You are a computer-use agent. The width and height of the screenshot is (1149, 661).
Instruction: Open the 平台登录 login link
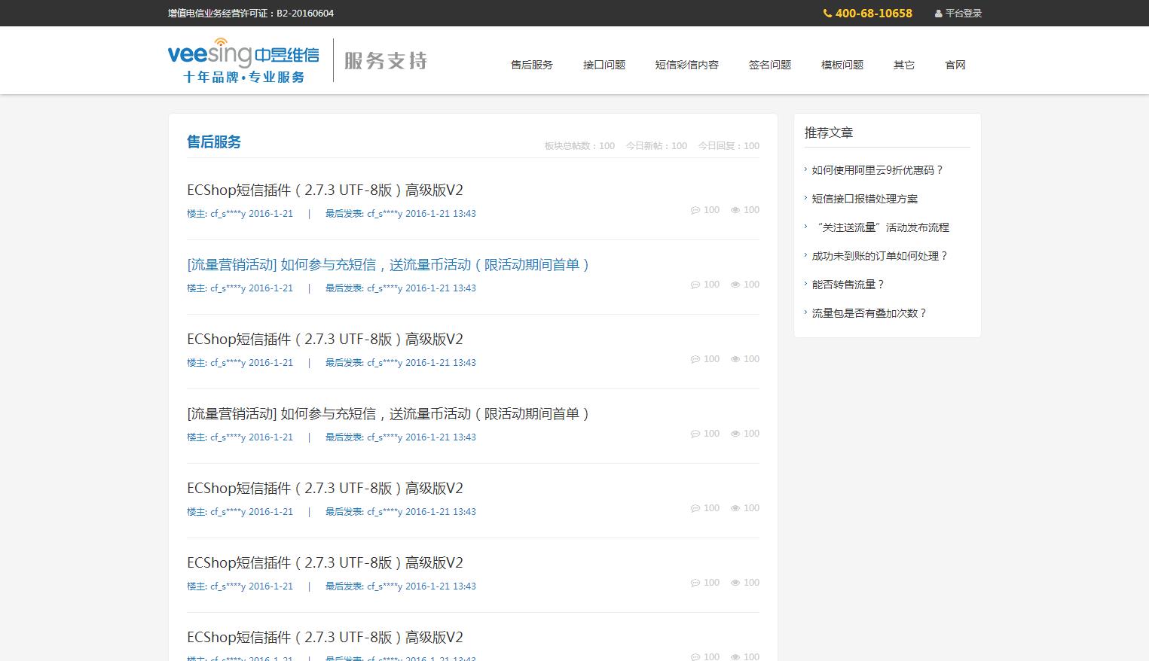pyautogui.click(x=963, y=14)
